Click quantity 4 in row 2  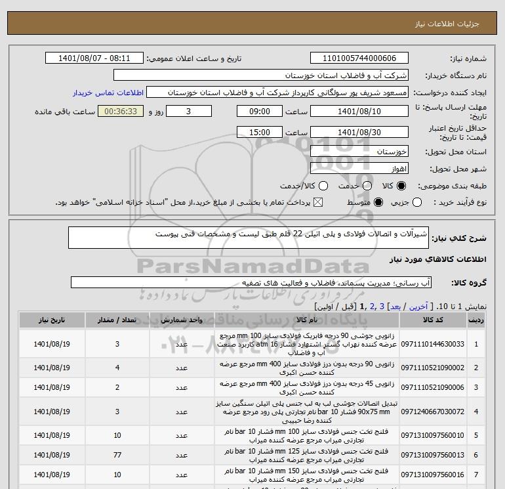coord(117,368)
